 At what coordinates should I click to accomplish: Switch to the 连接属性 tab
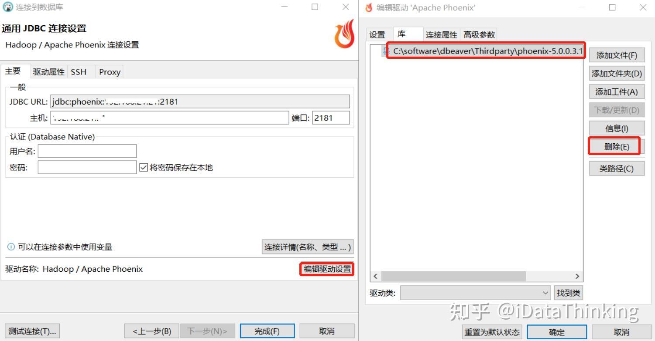pyautogui.click(x=442, y=35)
